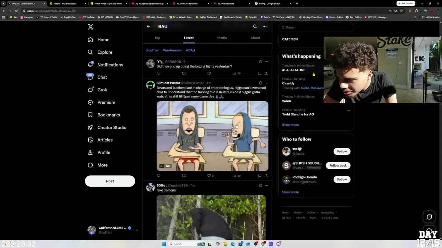Open search within the BAU community
This screenshot has width=442, height=248.
point(255,27)
